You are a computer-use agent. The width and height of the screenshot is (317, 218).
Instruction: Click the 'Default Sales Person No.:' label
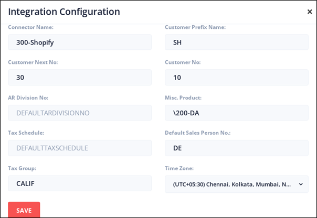pos(198,133)
